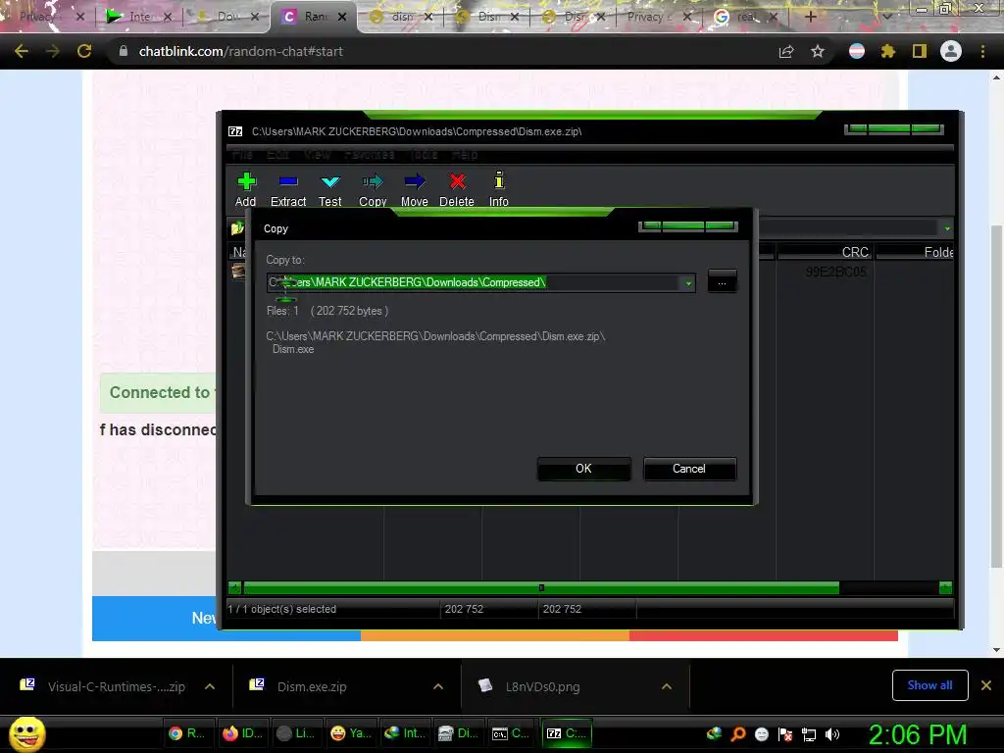
Task: Click the network tray icon
Action: [x=809, y=734]
